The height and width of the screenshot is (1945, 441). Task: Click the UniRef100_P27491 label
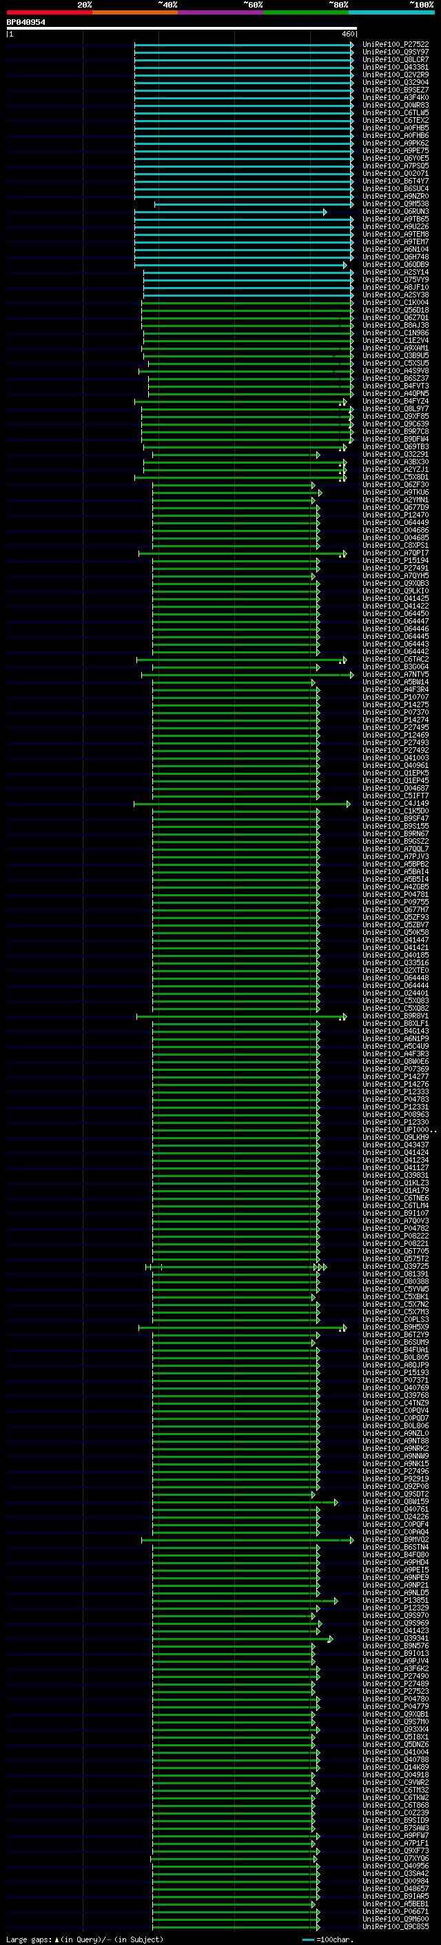coord(395,569)
